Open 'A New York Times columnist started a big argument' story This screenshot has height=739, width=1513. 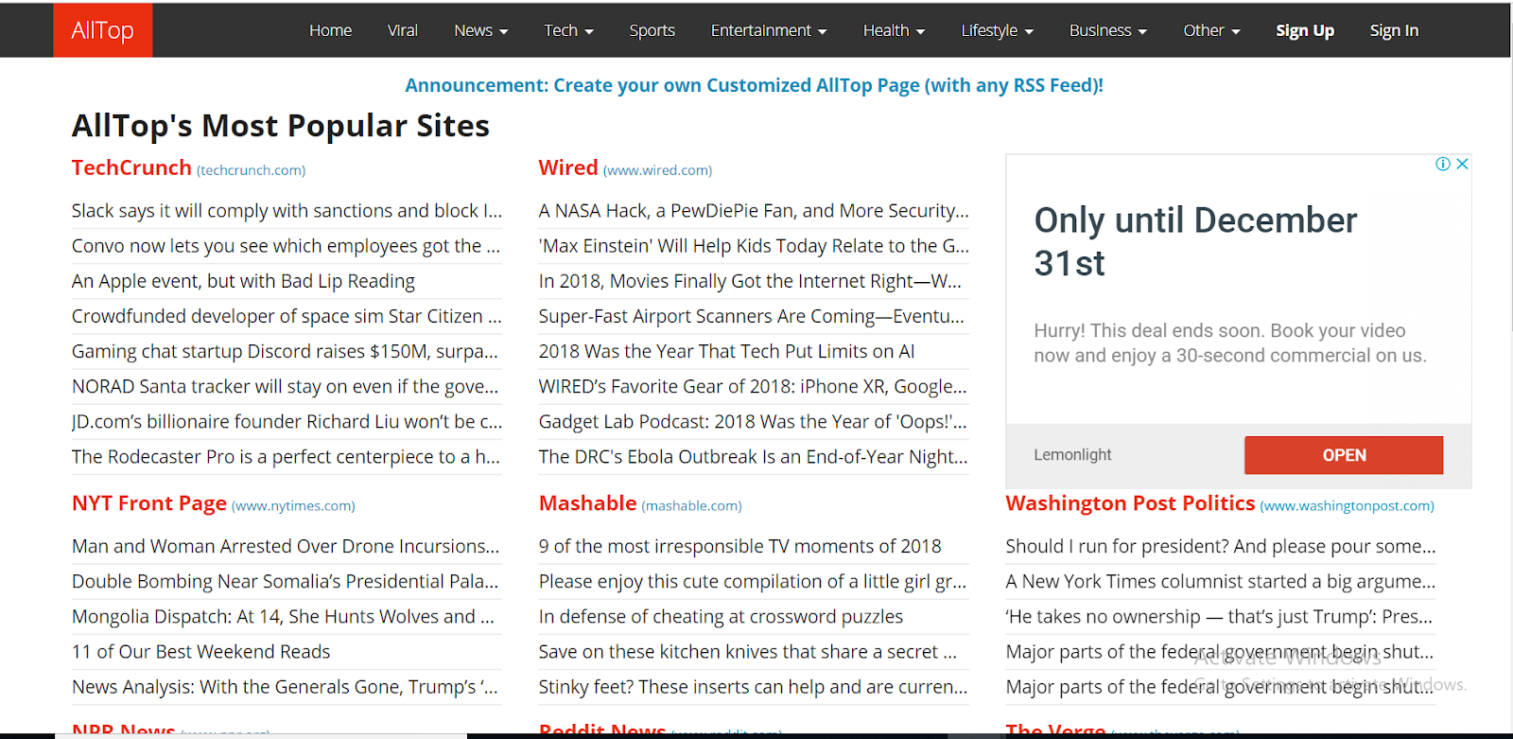(1221, 581)
